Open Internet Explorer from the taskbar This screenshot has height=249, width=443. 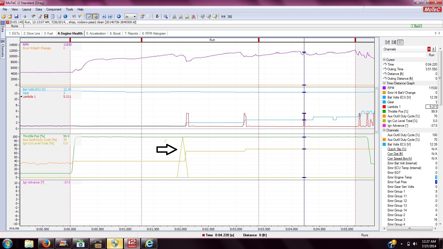point(149,243)
